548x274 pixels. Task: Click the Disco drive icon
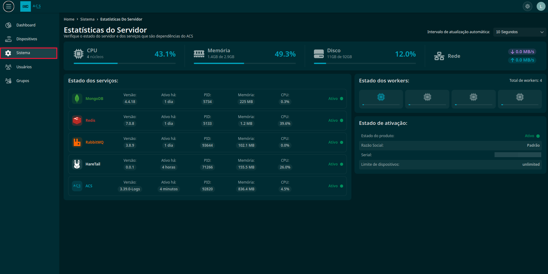point(319,54)
